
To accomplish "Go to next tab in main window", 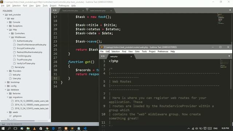I will click(x=56, y=10).
